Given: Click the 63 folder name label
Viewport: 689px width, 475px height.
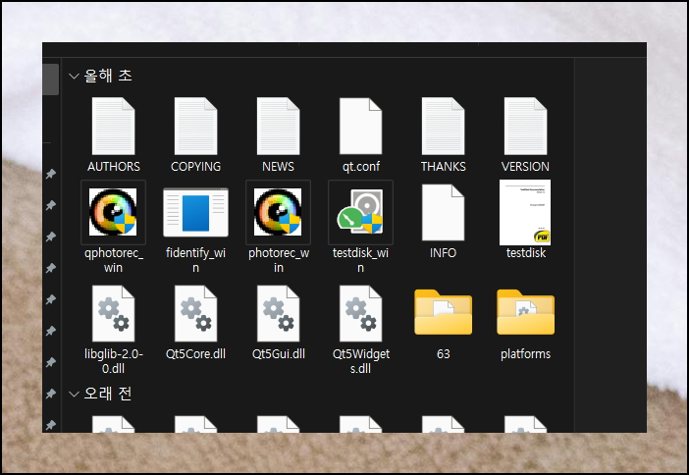Looking at the screenshot, I should [443, 354].
